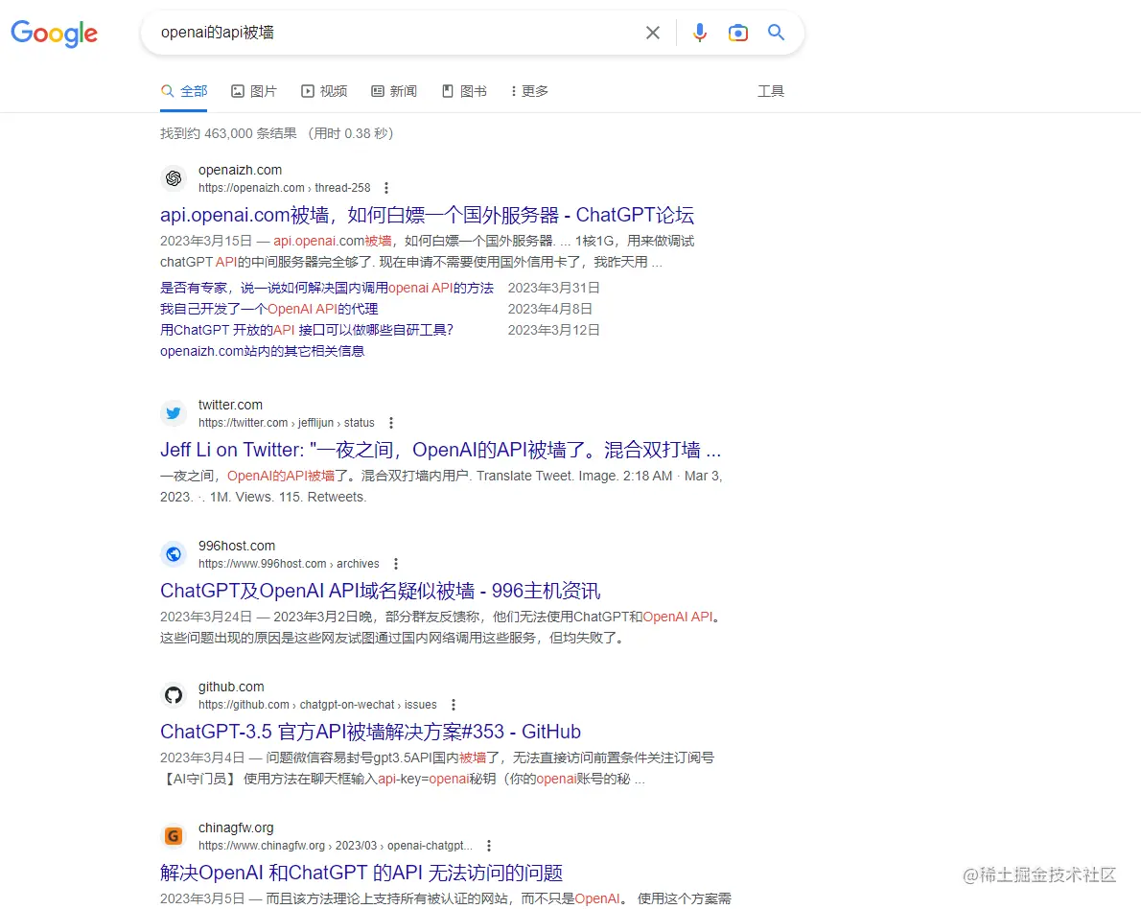
Task: Open the Jeff Li on Twitter result
Action: (x=440, y=450)
